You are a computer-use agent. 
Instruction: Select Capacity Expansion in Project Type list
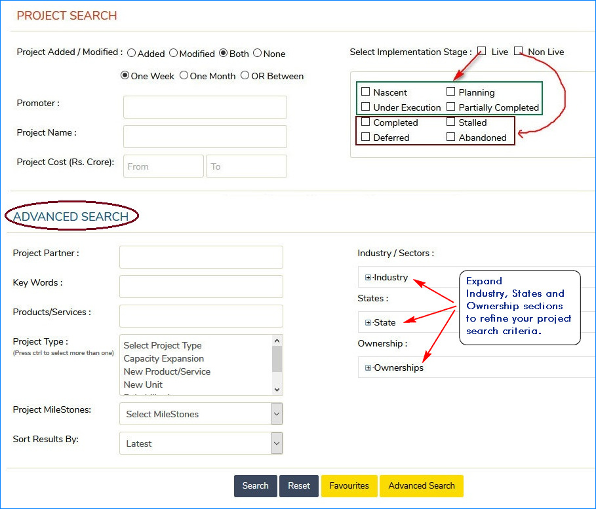(x=164, y=359)
